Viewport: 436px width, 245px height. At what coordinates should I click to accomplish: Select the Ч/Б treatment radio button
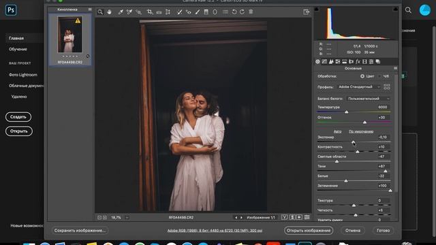(x=379, y=76)
